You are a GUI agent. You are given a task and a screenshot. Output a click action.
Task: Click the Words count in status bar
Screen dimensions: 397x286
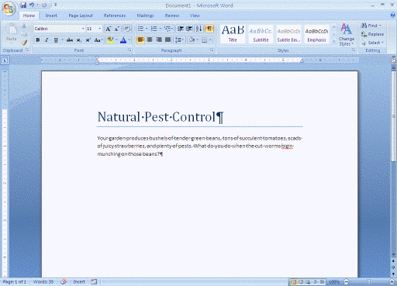click(43, 281)
